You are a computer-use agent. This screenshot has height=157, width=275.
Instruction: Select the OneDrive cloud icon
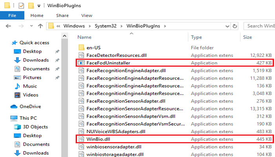[x=14, y=106]
